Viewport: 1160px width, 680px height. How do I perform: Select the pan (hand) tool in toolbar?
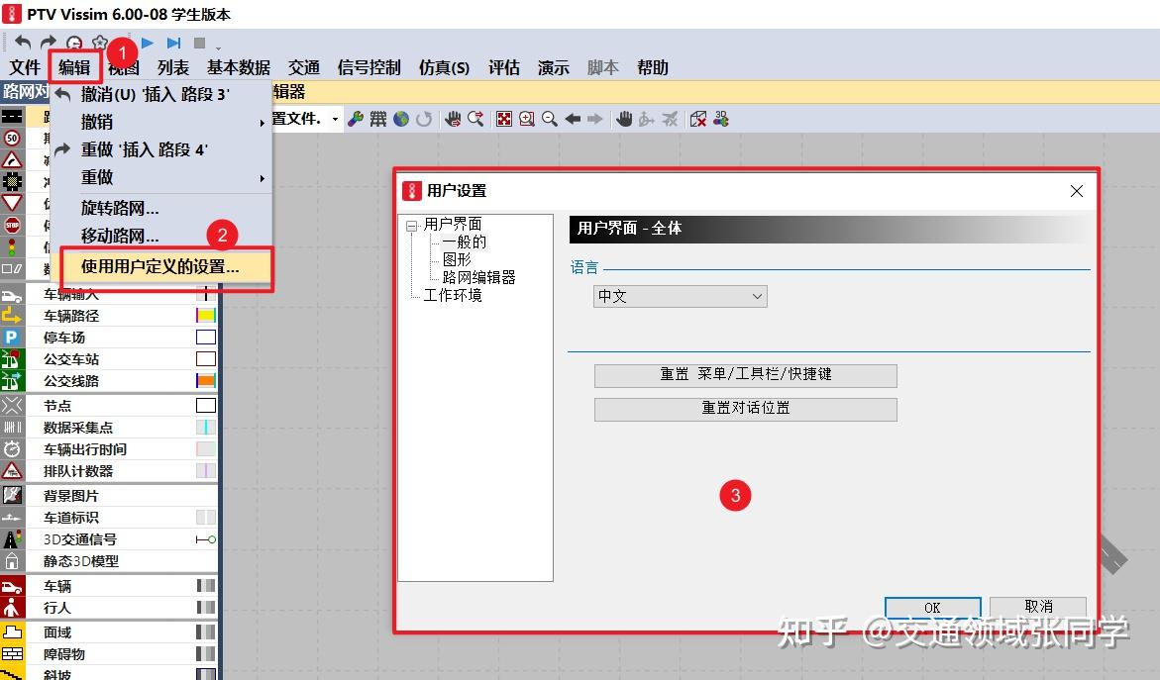click(x=625, y=119)
